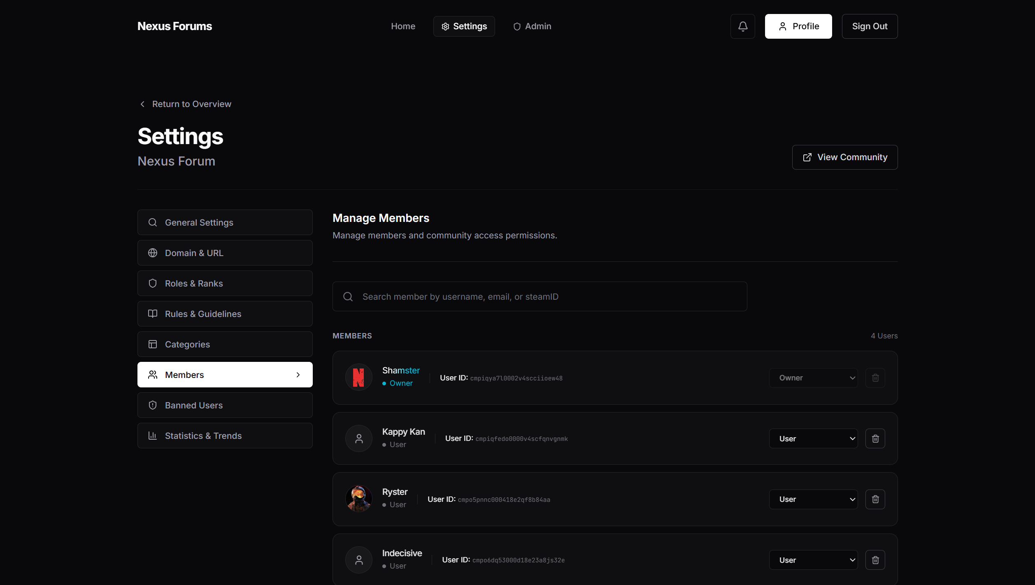Select the Members sidebar item
The width and height of the screenshot is (1035, 585).
pos(225,375)
